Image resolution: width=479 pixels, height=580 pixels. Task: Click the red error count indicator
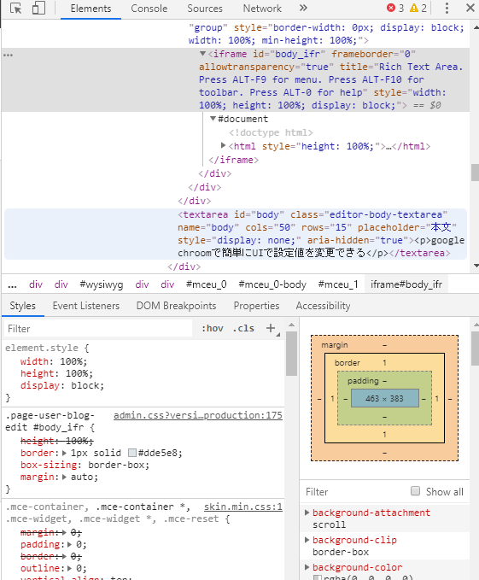(395, 8)
